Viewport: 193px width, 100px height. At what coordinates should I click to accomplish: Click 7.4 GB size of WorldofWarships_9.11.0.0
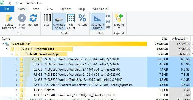pyautogui.click(x=163, y=69)
